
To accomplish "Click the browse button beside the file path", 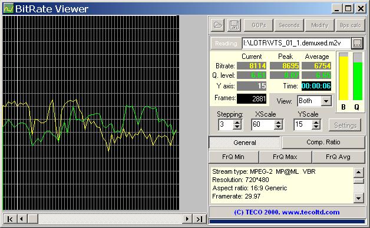I will (357, 43).
